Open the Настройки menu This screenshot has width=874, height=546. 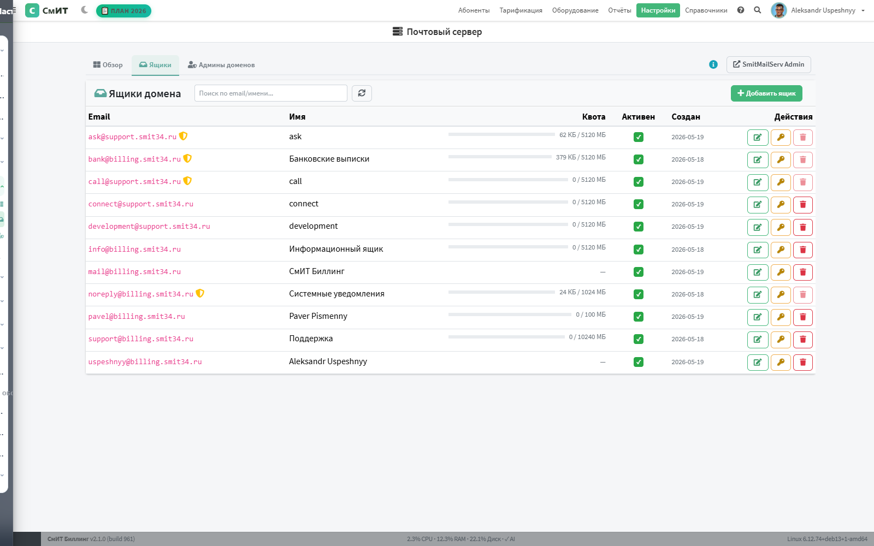pyautogui.click(x=658, y=10)
